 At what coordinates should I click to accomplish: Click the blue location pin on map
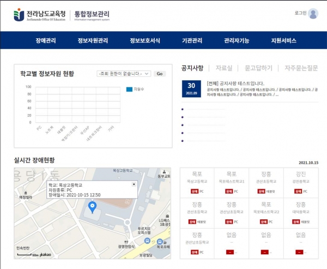(x=92, y=207)
